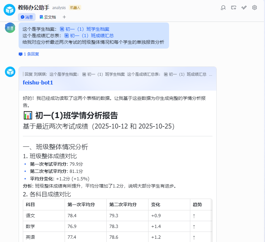Click the 机器人 tag beside the chat name
Screen dimensions: 265x242
coord(75,8)
